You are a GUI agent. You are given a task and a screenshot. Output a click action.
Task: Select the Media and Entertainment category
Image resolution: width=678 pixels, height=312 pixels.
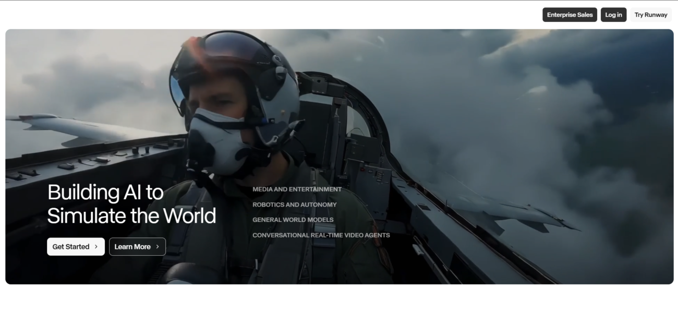[297, 189]
